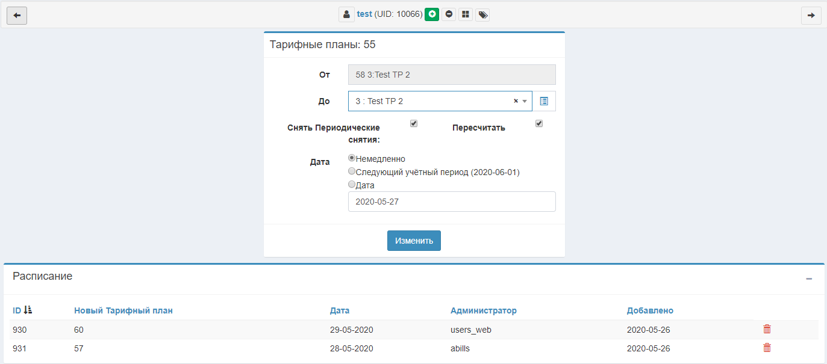Choose Следующий учётный период radio option
827x364 pixels.
(x=352, y=171)
